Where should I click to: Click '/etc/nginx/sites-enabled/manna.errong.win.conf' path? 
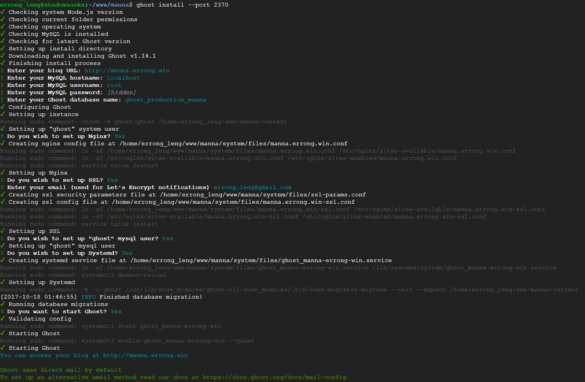point(372,158)
